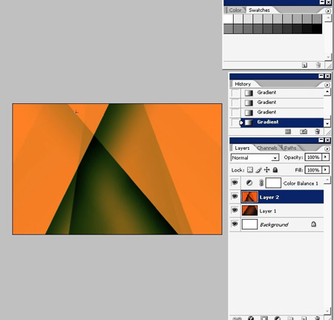The height and width of the screenshot is (320, 334).
Task: Toggle lock position icon
Action: click(266, 170)
